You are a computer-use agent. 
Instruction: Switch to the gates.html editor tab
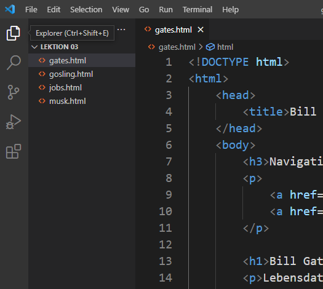pyautogui.click(x=173, y=30)
